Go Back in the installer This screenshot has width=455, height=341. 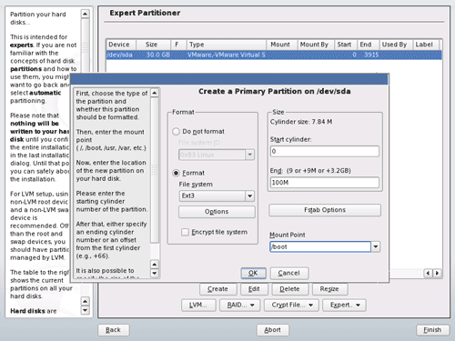click(x=114, y=330)
